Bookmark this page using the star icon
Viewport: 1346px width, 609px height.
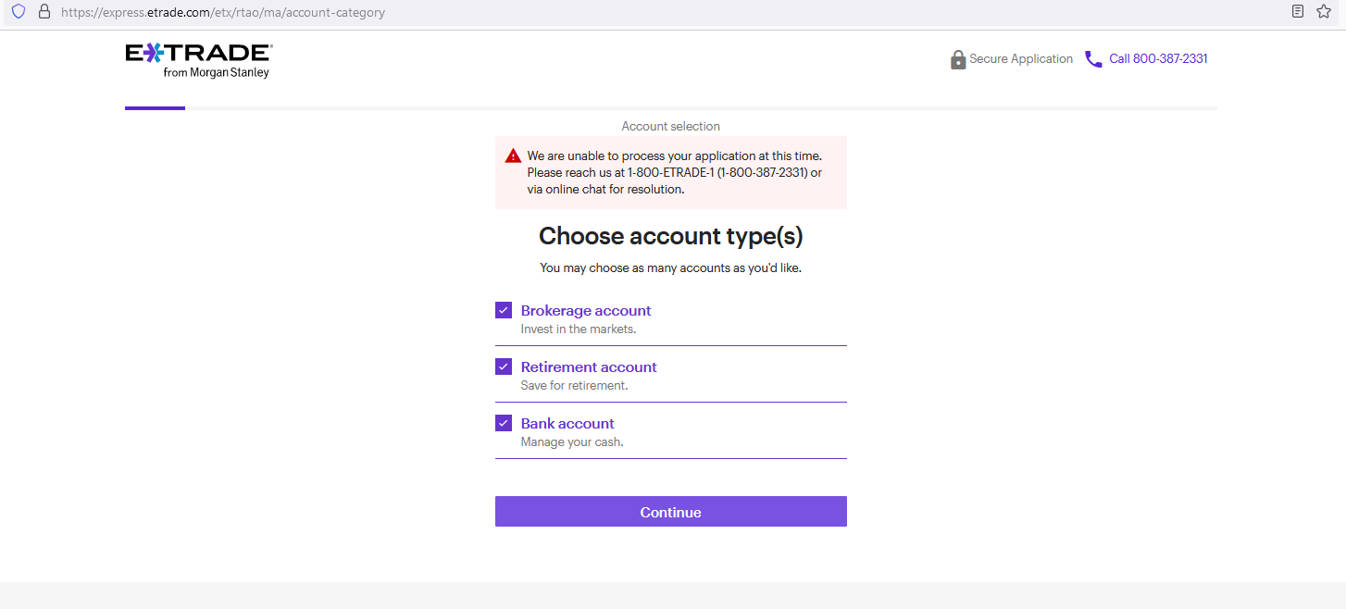1323,11
